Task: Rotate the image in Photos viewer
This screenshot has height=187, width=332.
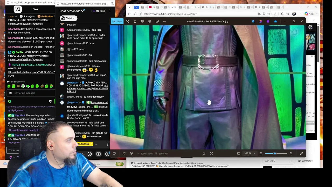Action: pyautogui.click(x=128, y=21)
